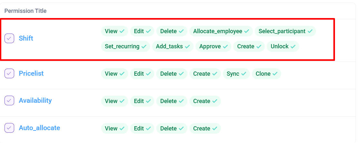Viewport: 363px width, 143px height.
Task: Click the Delete chip in Auto_allocate row
Action: [171, 129]
